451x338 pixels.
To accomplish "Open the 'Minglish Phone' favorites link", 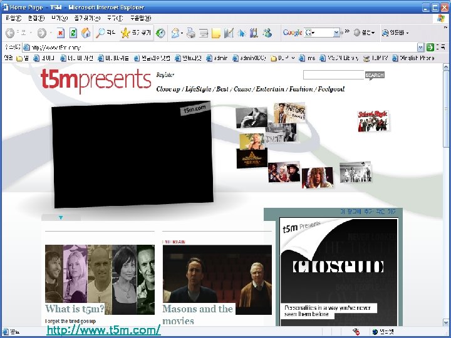I will coord(413,58).
